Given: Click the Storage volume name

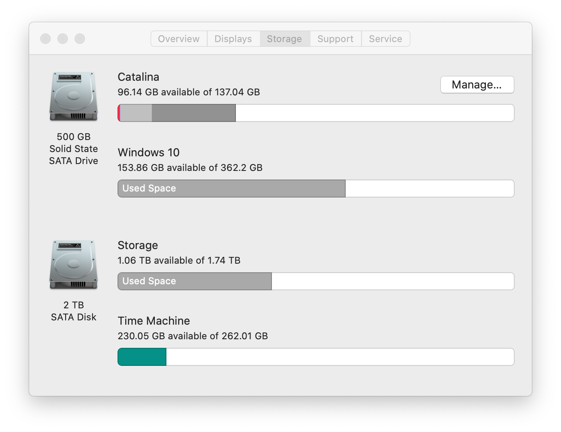Looking at the screenshot, I should [138, 245].
